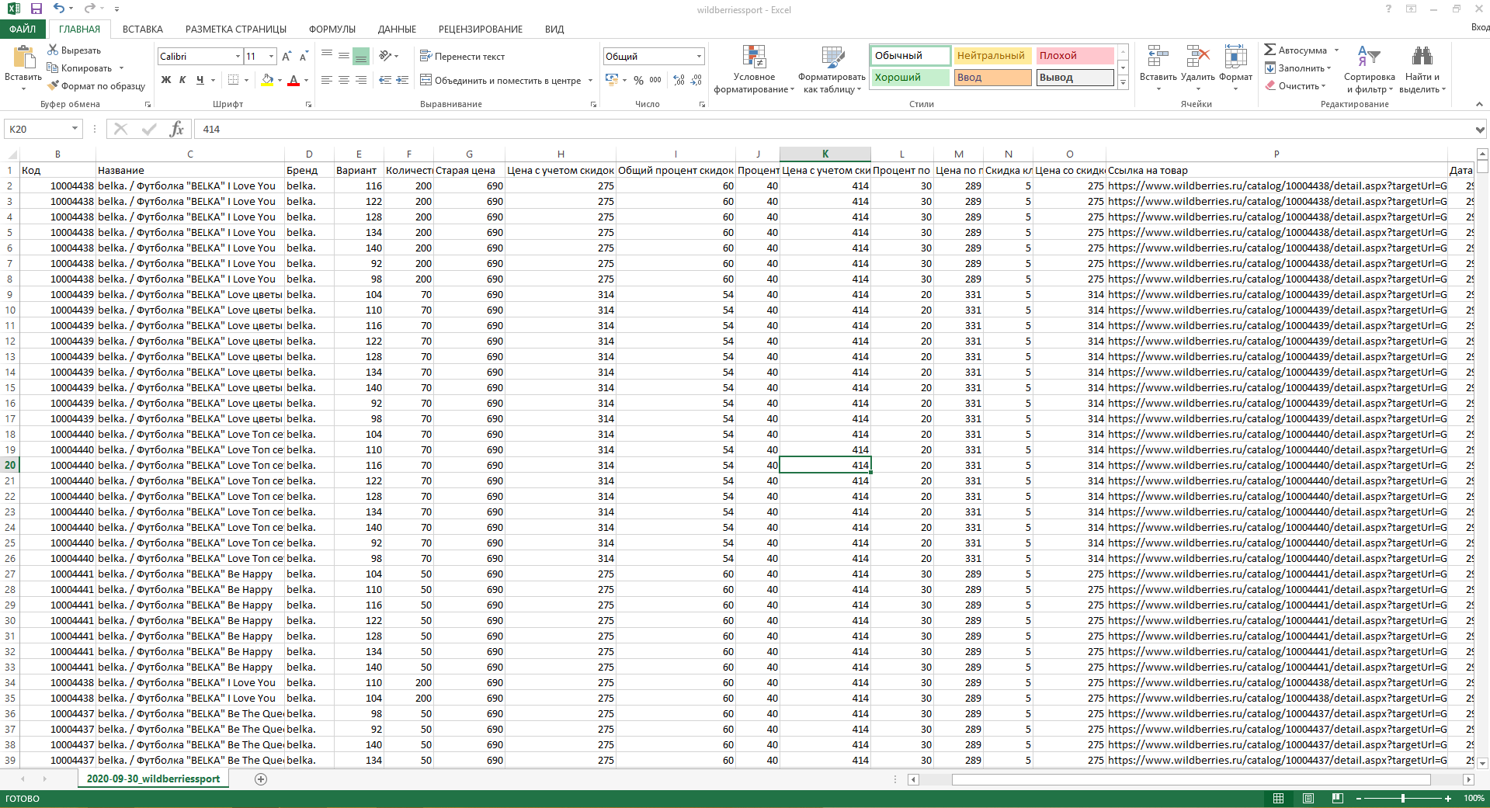Open the font name Calibri dropdown
This screenshot has width=1490, height=808.
point(238,56)
